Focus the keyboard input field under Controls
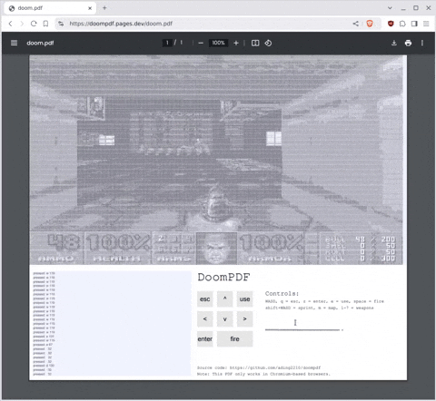The width and height of the screenshot is (436, 401). (302, 324)
